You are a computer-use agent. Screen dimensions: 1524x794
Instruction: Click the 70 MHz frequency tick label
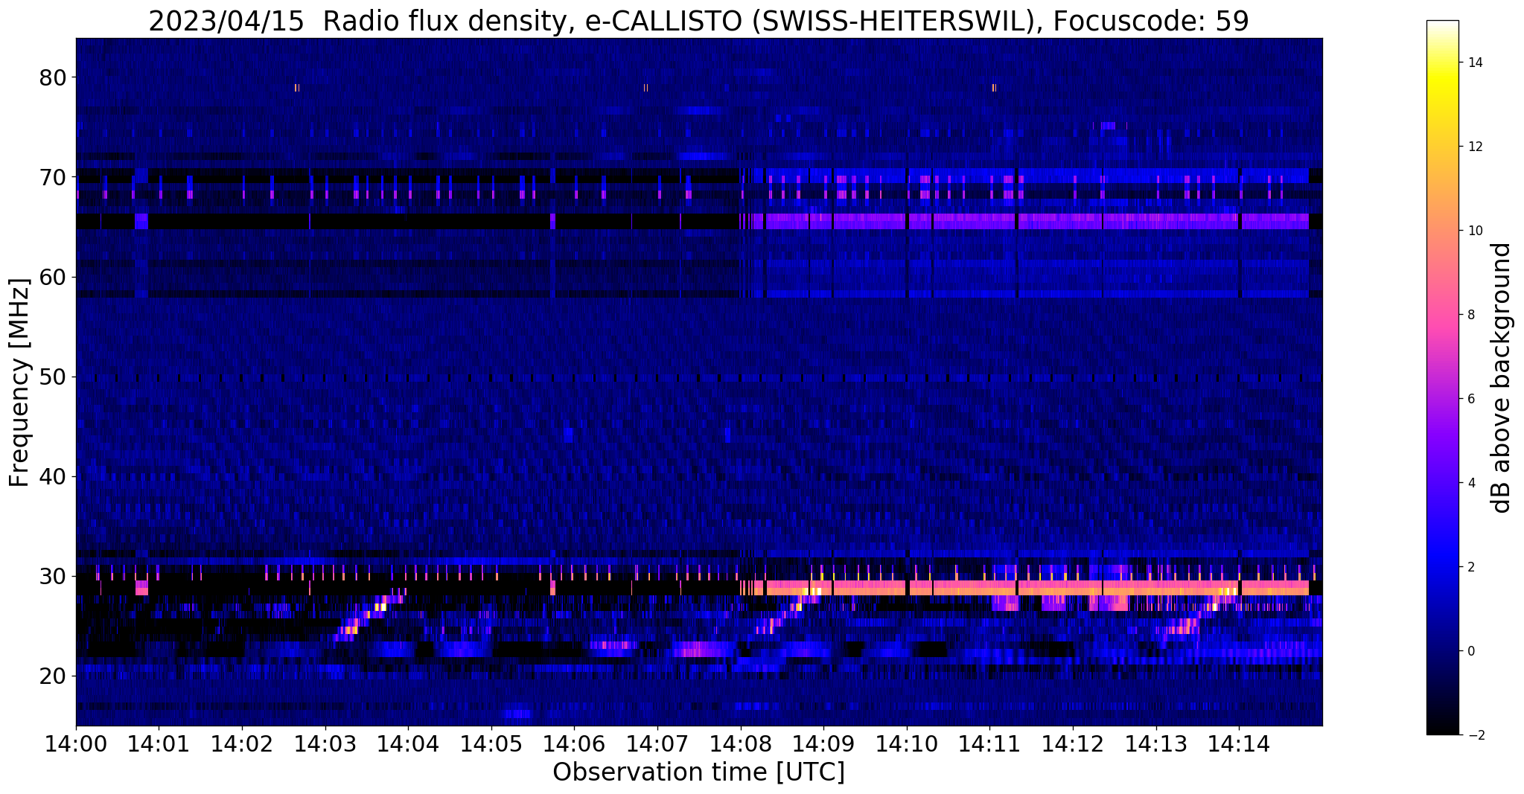coord(54,177)
